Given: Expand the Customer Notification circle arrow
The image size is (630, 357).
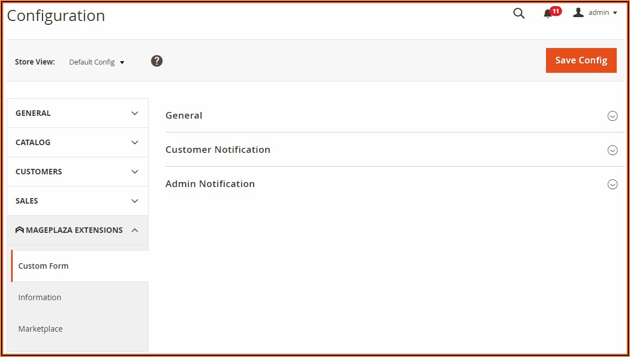Looking at the screenshot, I should 612,150.
